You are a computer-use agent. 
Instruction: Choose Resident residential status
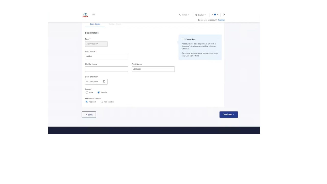(x=87, y=102)
